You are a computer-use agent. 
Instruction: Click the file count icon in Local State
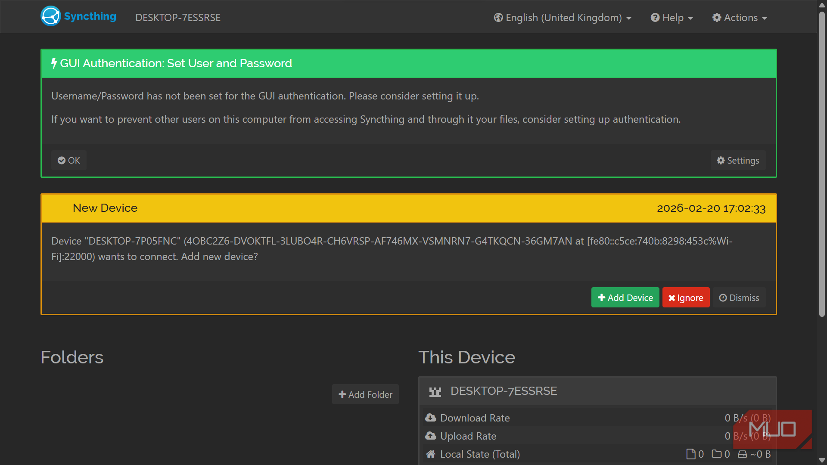coord(690,454)
